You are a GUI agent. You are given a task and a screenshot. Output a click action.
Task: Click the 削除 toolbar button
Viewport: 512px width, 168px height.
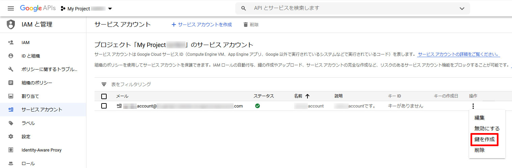(251, 25)
